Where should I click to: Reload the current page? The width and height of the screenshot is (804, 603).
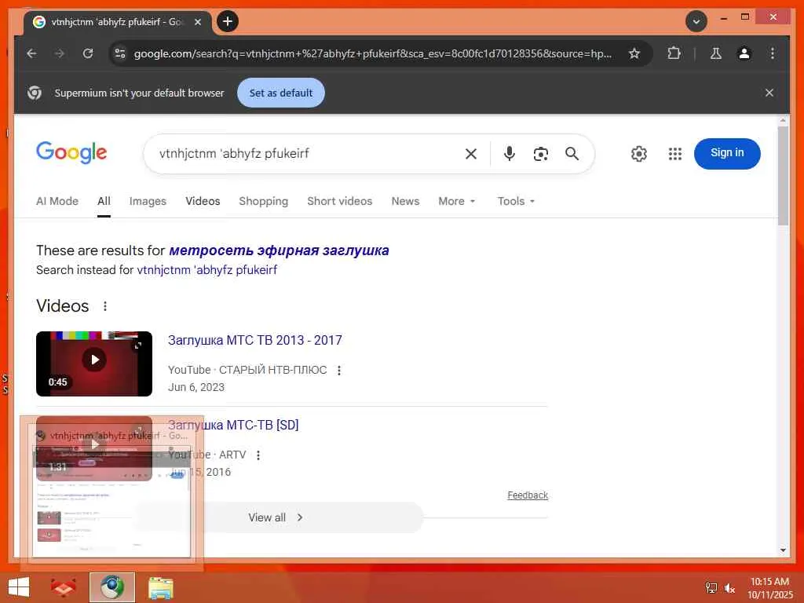[x=88, y=53]
